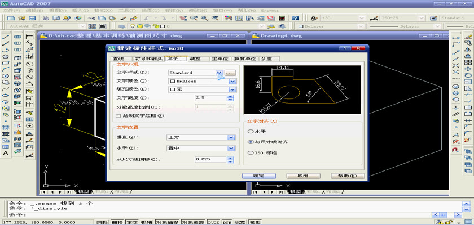The height and width of the screenshot is (225, 474).
Task: Open the layer control dropdown
Action: 261,26
